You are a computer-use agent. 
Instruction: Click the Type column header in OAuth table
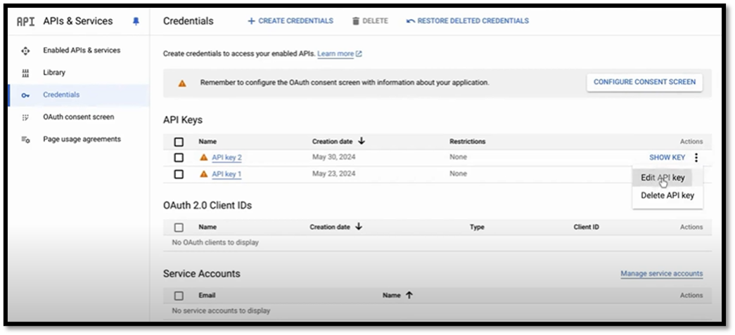(x=477, y=227)
